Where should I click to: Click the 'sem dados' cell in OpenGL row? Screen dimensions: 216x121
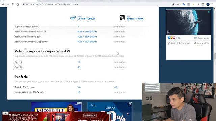coord(120,67)
